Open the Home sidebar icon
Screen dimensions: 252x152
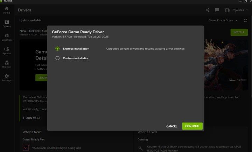(x=7, y=8)
